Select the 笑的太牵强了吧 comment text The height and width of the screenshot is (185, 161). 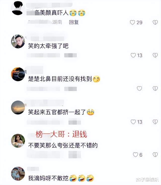click(48, 46)
